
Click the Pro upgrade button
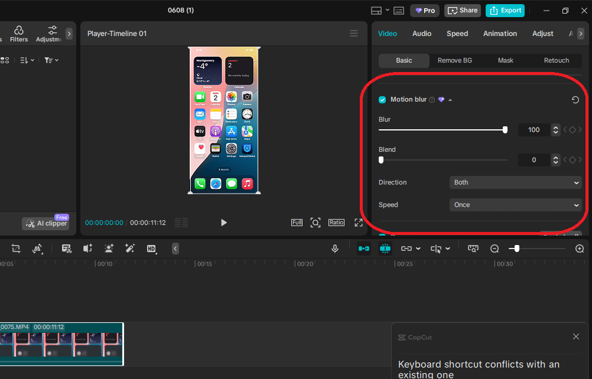click(425, 11)
